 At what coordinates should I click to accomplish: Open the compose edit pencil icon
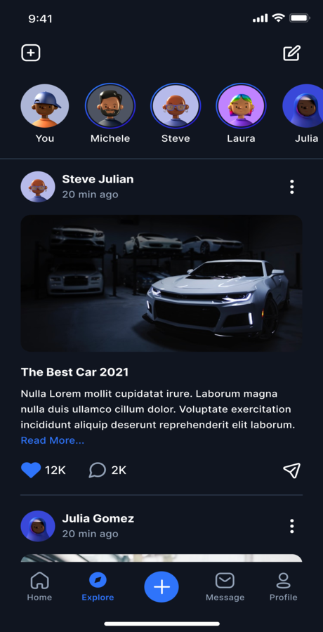pyautogui.click(x=291, y=53)
